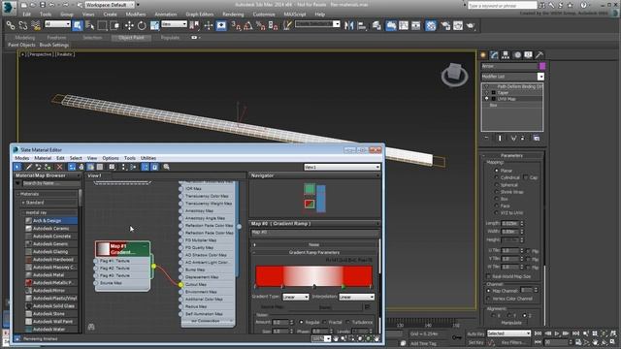Click the Rectangular Selection Region tool

103,26
